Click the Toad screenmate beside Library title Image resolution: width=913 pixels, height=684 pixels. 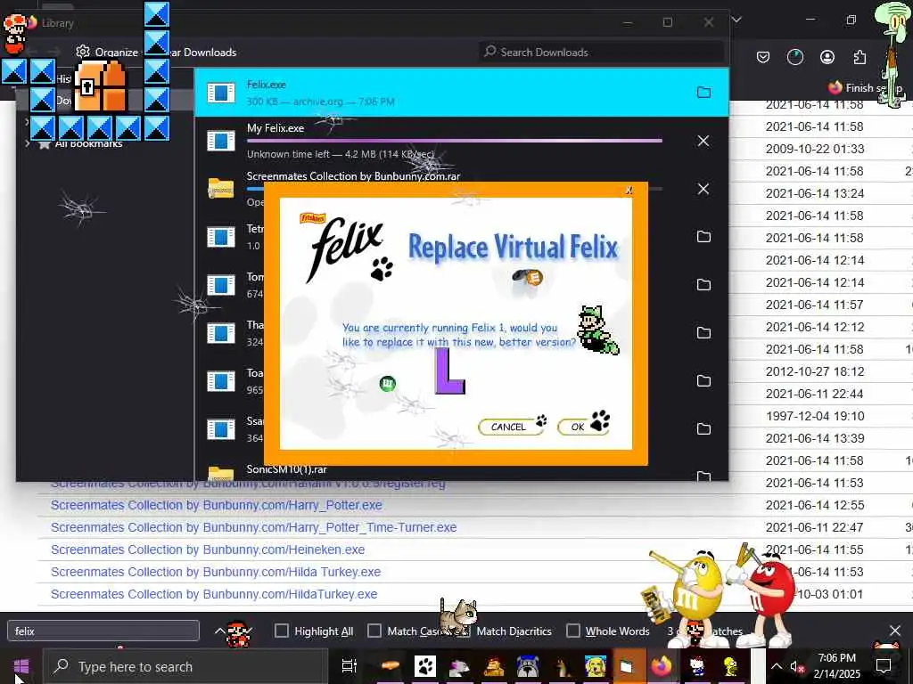click(x=14, y=35)
